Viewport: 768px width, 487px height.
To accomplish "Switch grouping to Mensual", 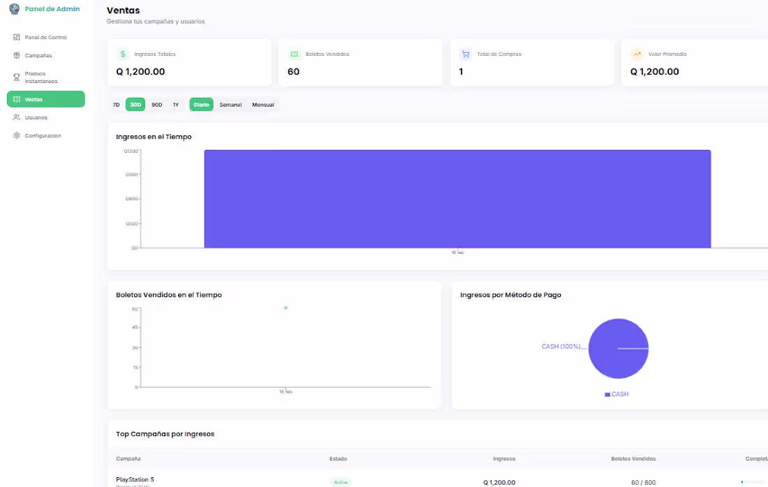I will (263, 105).
